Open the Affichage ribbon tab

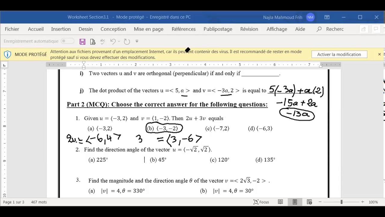click(x=277, y=29)
